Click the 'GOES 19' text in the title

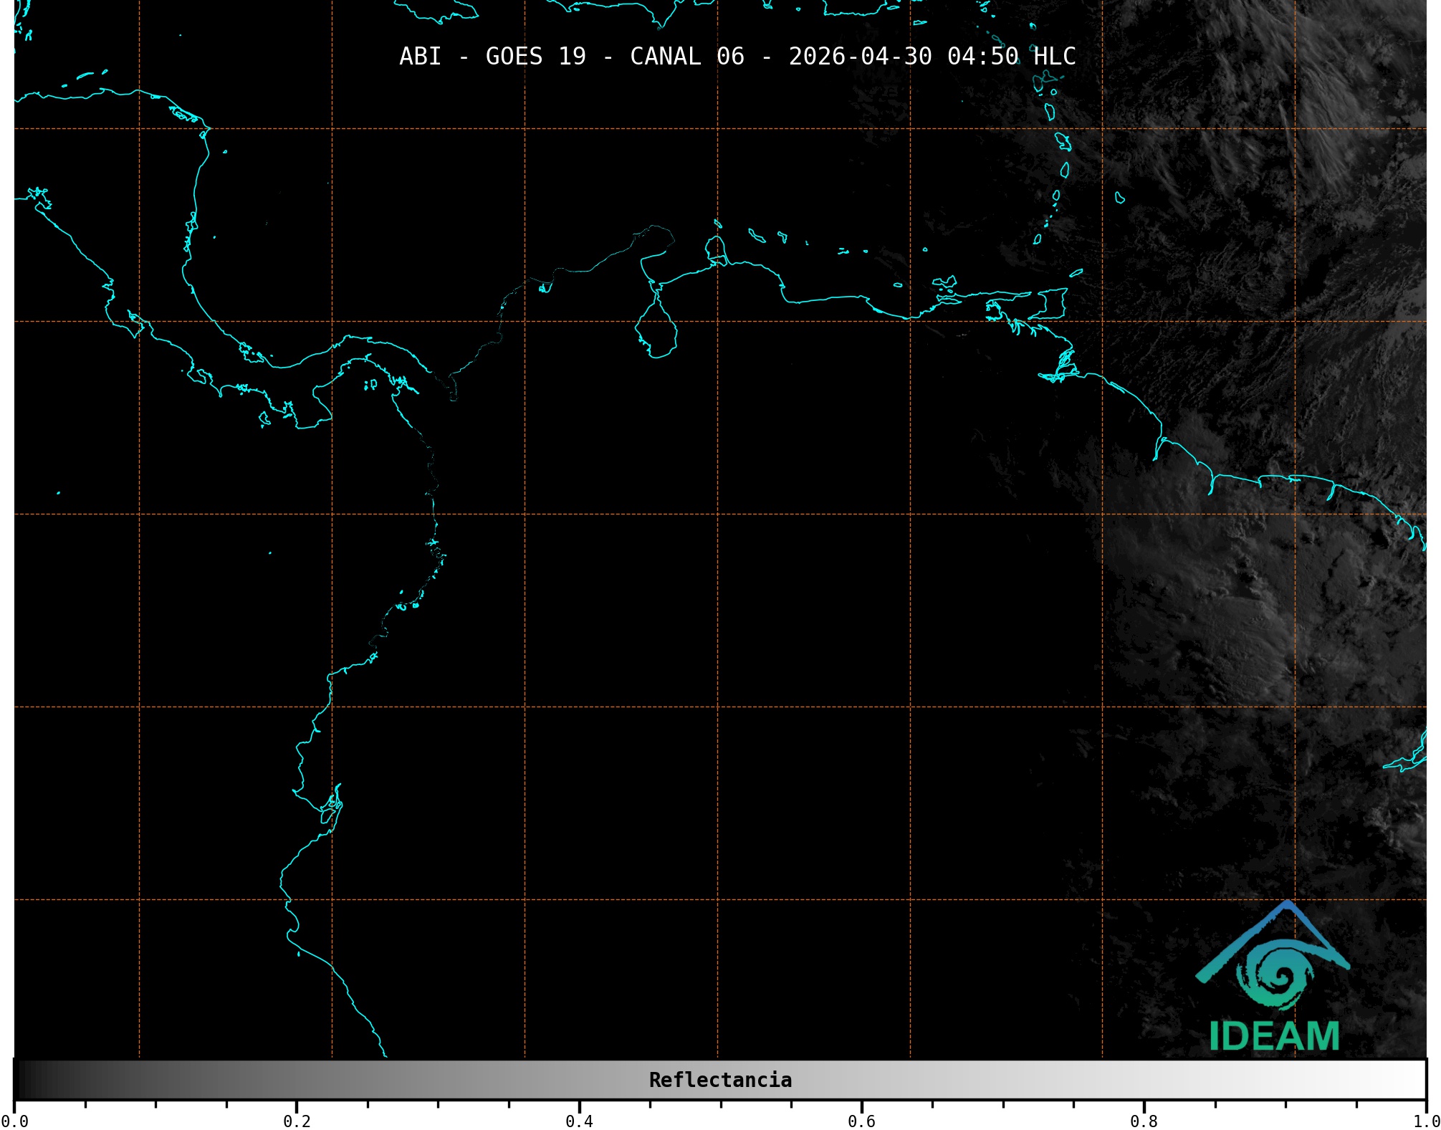pyautogui.click(x=535, y=57)
